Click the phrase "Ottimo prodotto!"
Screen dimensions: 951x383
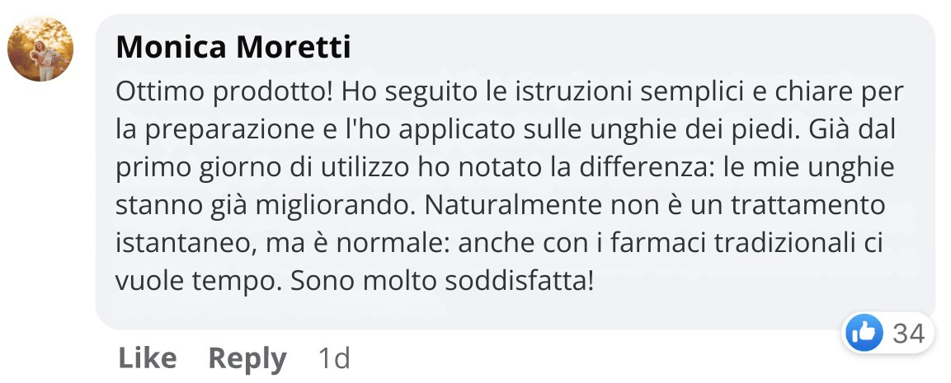(224, 93)
